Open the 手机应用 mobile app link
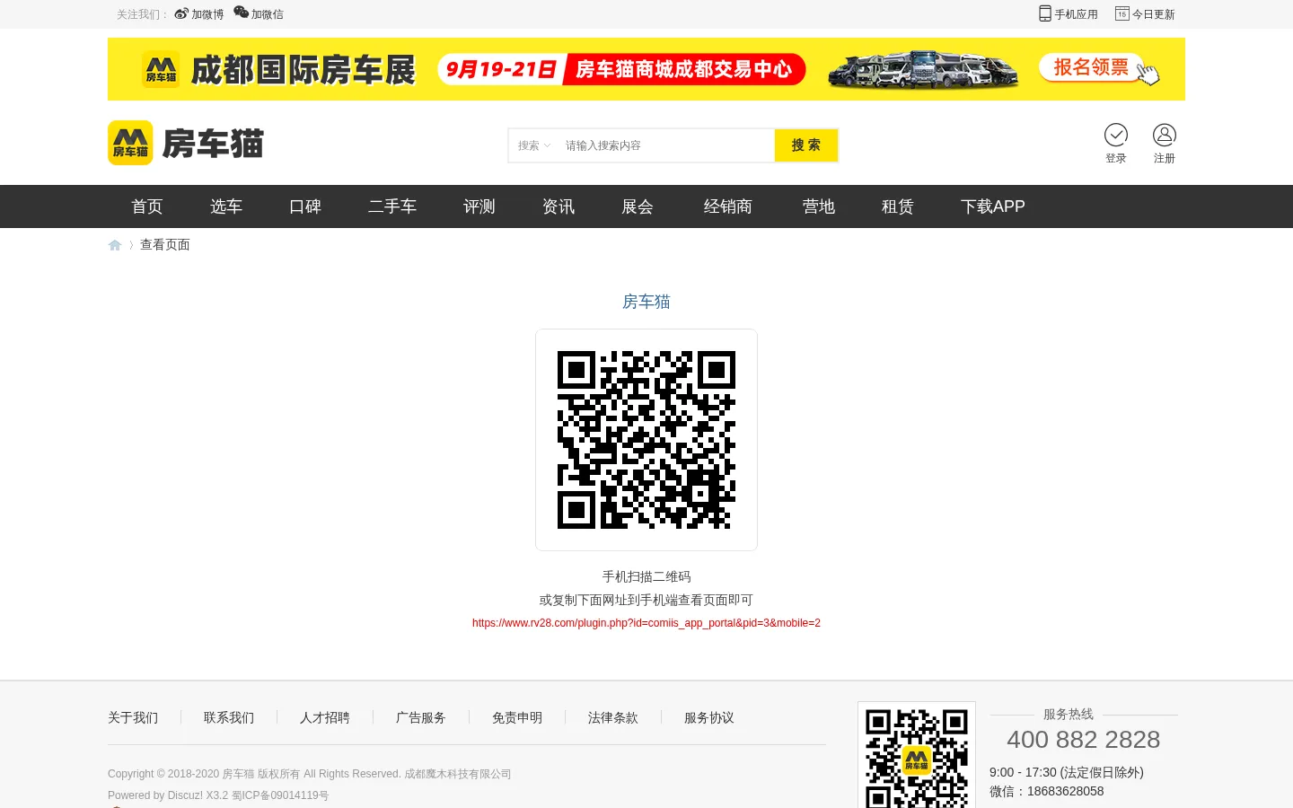 point(1069,14)
